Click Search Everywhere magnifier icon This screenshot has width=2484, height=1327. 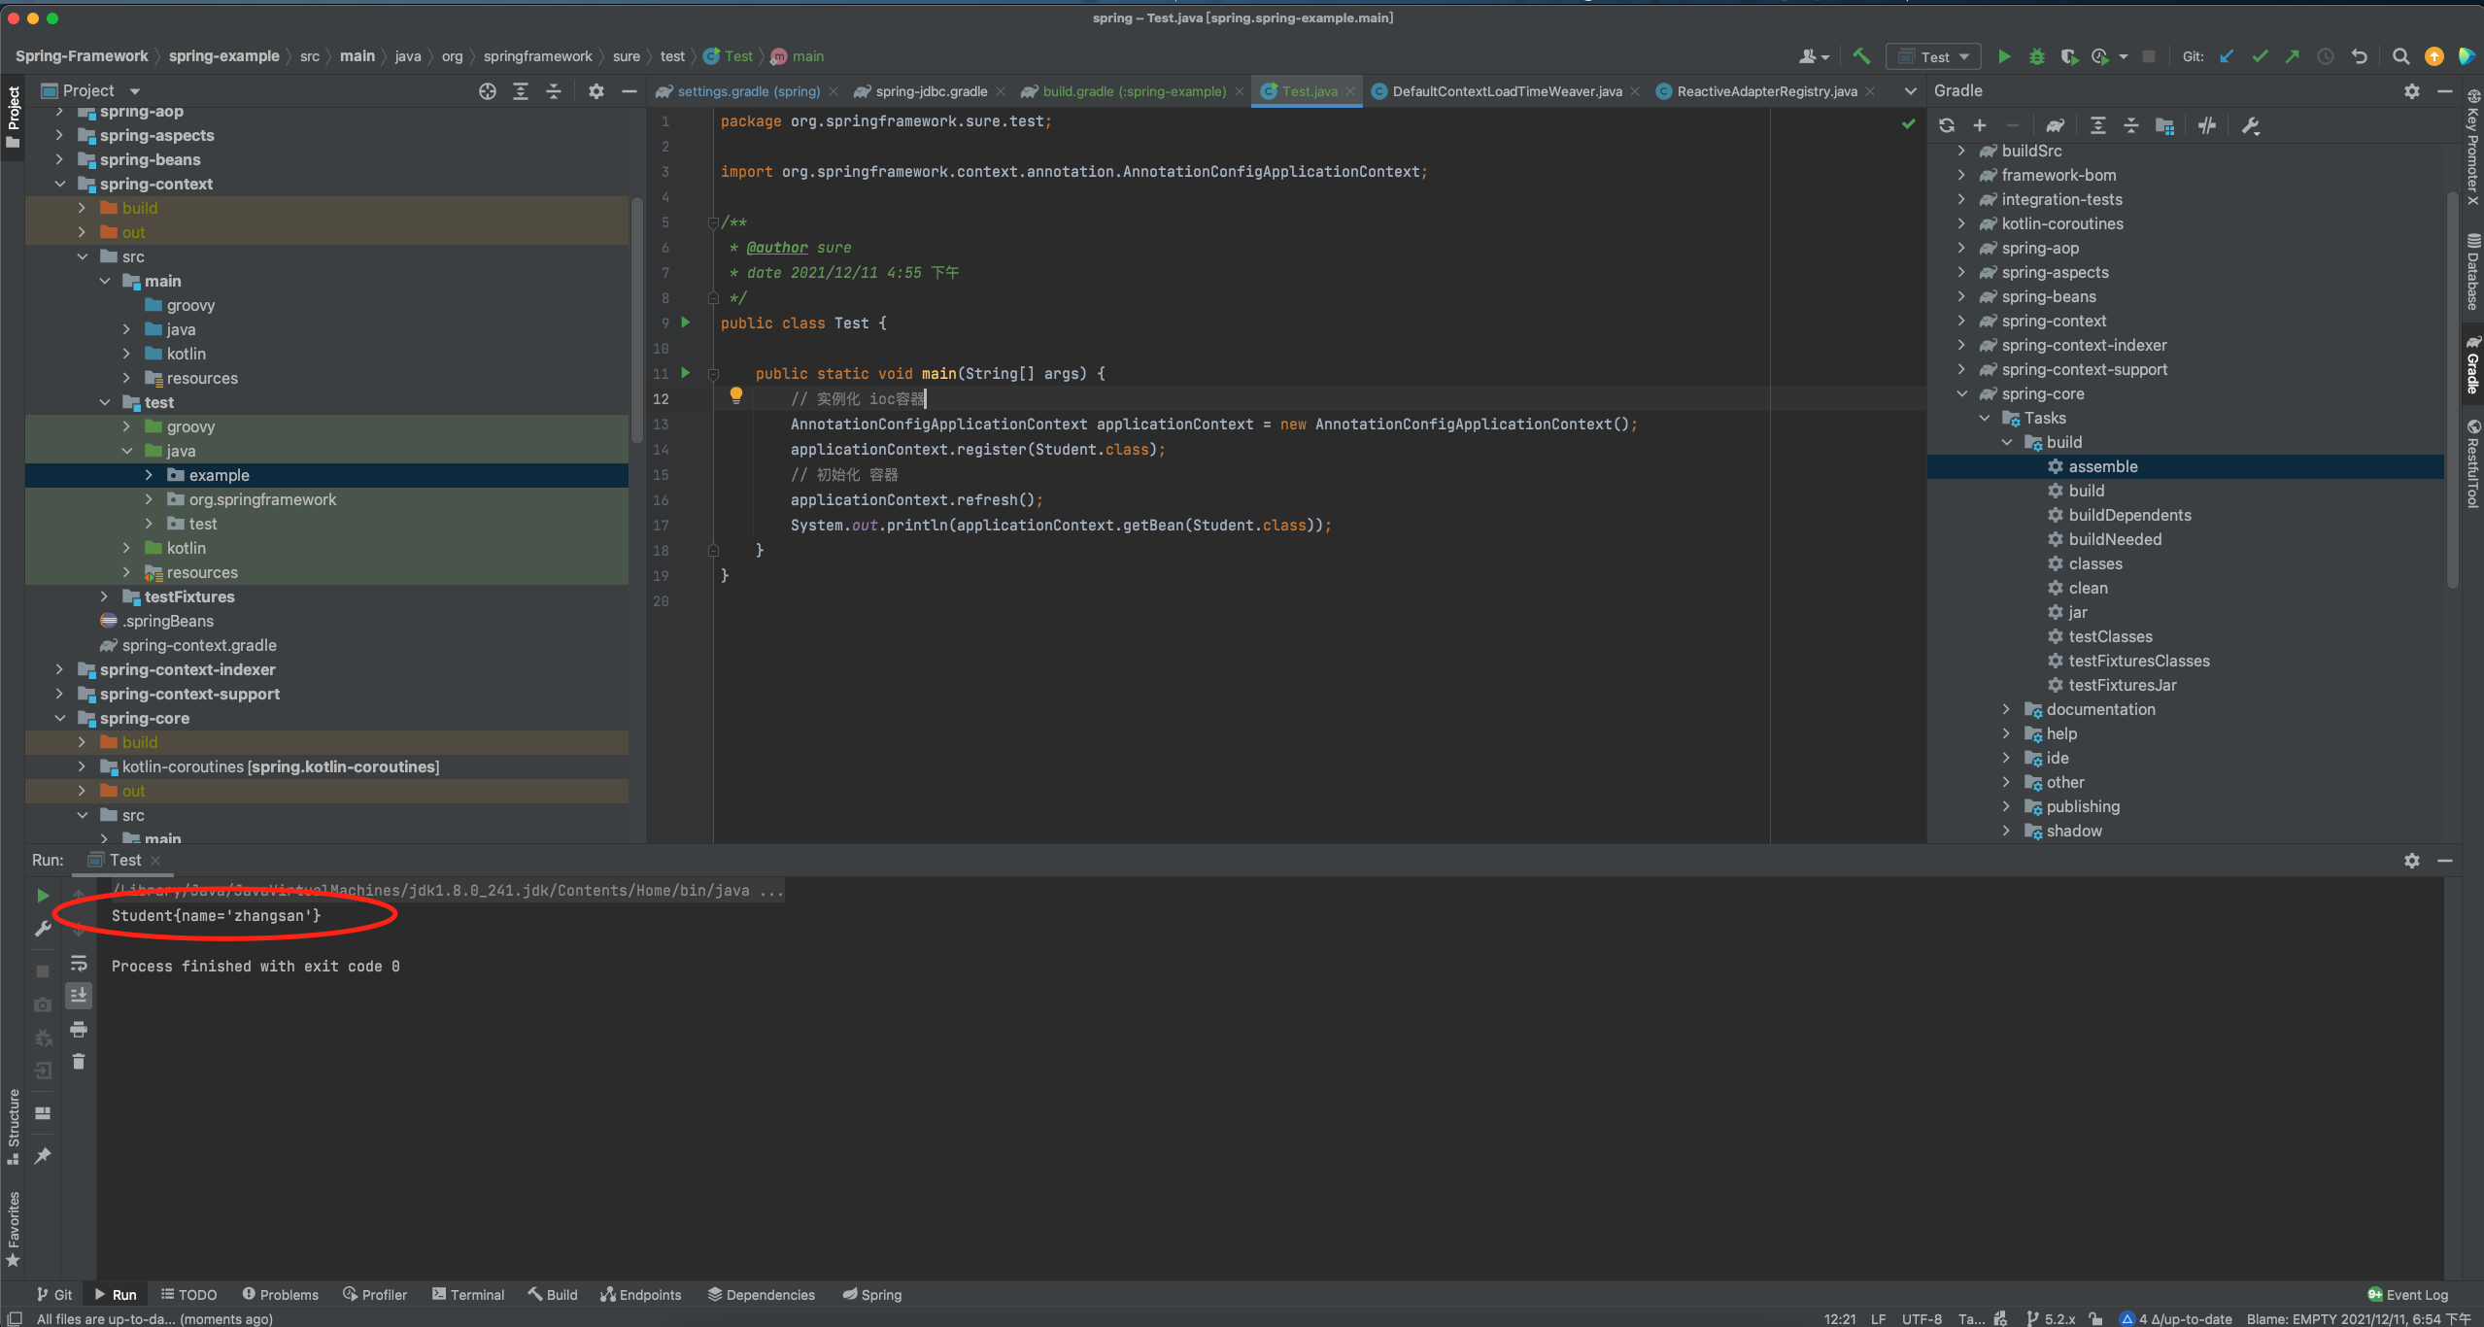pyautogui.click(x=2400, y=57)
